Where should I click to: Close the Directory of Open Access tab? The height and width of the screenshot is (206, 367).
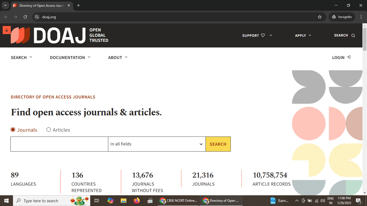coord(69,5)
